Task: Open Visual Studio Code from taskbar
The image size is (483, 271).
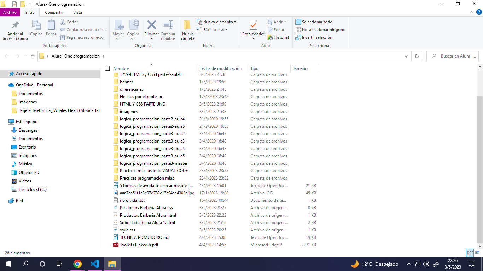Action: pos(94,264)
